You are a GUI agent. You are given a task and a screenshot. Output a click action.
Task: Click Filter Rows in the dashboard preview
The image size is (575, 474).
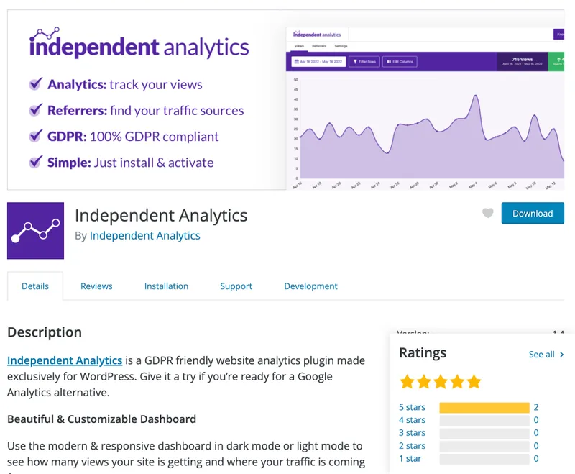364,62
